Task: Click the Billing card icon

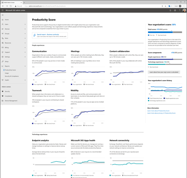Action: click(x=3, y=48)
